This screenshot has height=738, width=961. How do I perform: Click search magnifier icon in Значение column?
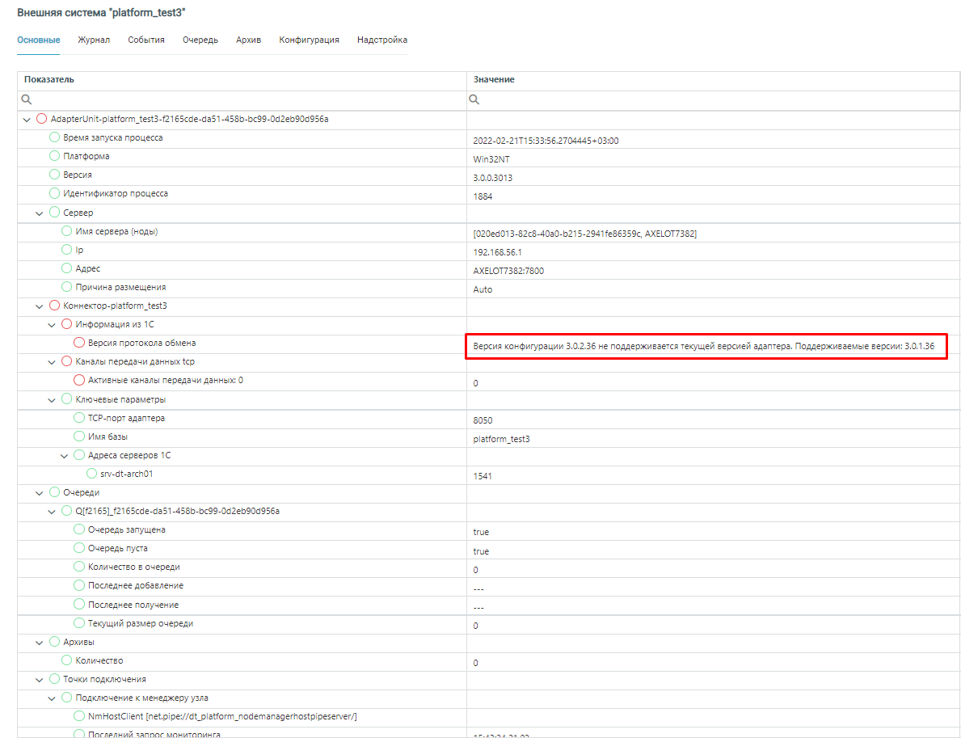pos(474,99)
